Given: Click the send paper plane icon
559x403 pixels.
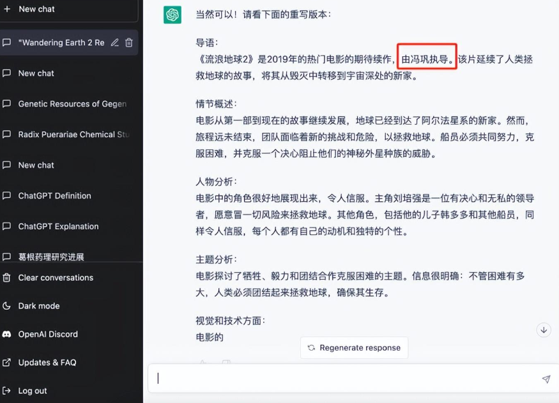Looking at the screenshot, I should click(x=546, y=379).
